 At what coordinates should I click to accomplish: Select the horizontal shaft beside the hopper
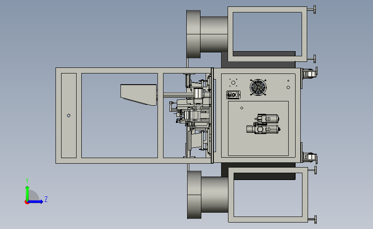[179, 95]
